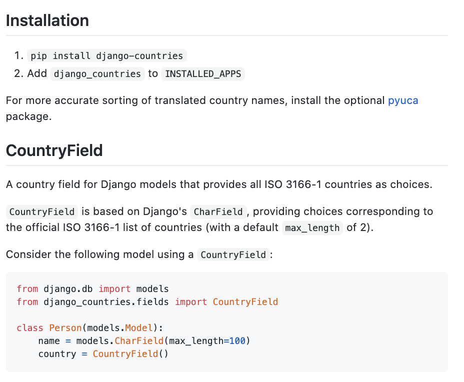Click the 'country = CountryField()' code line
This screenshot has width=464, height=382.
(x=103, y=354)
